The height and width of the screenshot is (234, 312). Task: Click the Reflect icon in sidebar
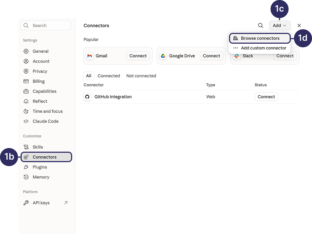point(26,101)
